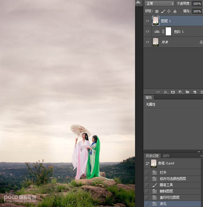Image resolution: width=203 pixels, height=207 pixels.
Task: Open the 正常 blend mode dropdown
Action: (x=160, y=4)
